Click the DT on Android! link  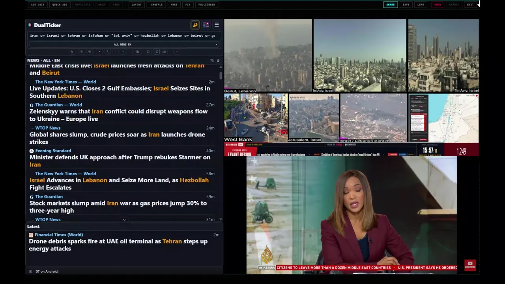47,271
